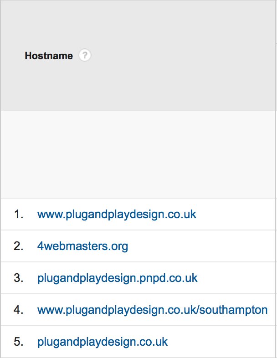Open the plugandplaydesign.pnpd.co.uk hostname link
Screen dimensions: 277x358
pos(118,278)
